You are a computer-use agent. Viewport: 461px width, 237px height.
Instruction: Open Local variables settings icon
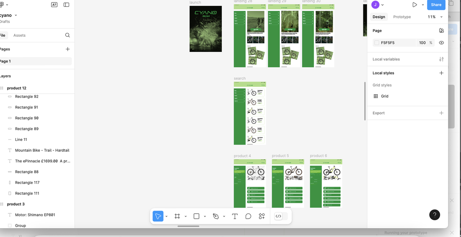coord(441,59)
